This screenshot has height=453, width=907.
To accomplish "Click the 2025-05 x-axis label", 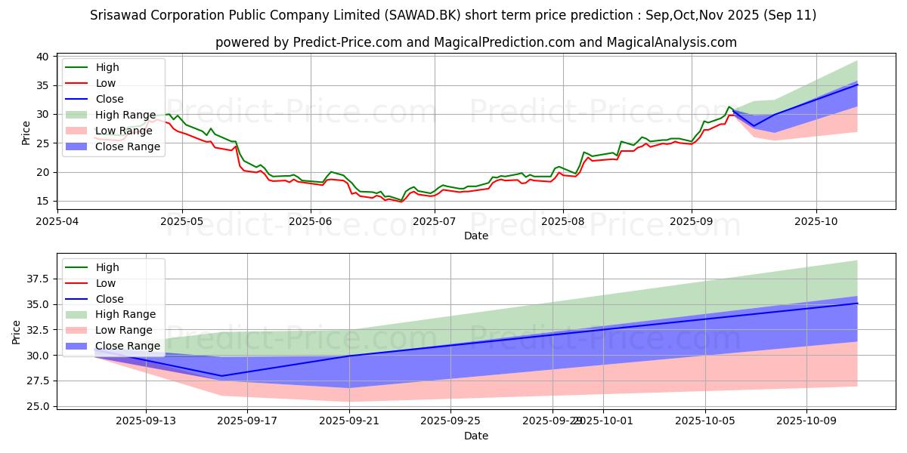I will [x=181, y=222].
